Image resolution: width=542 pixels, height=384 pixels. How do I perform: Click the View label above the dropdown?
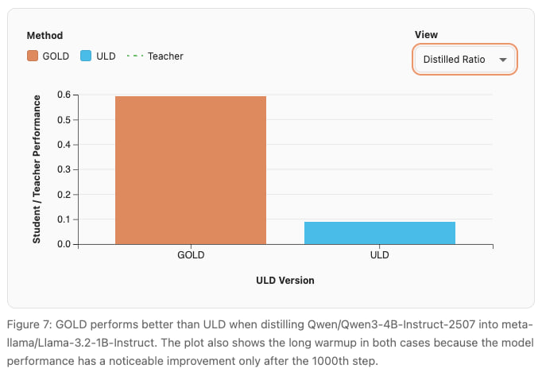coord(426,35)
